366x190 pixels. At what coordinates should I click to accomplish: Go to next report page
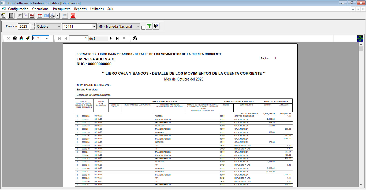[111, 38]
